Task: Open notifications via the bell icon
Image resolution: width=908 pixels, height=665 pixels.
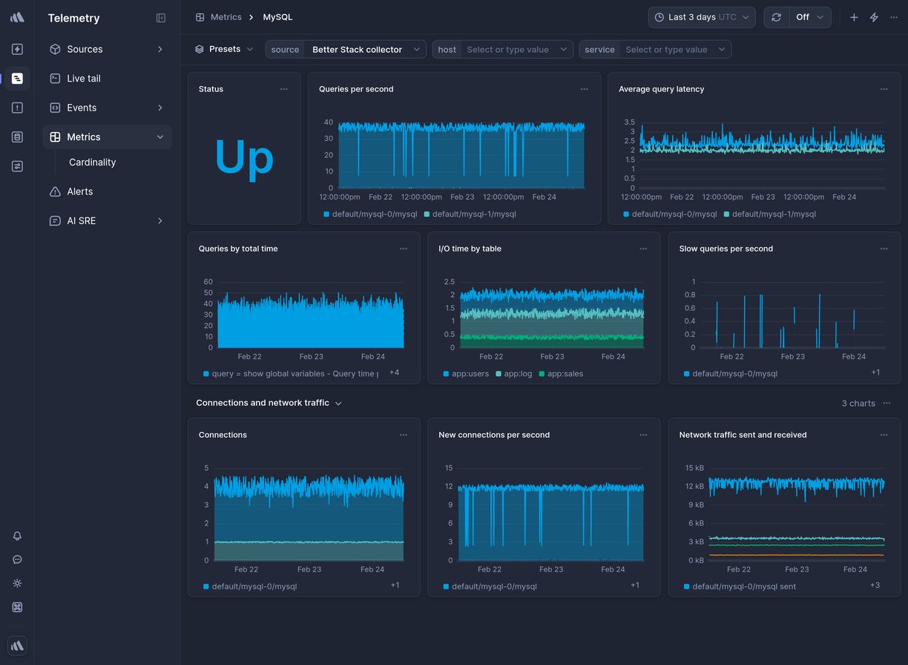Action: (17, 536)
